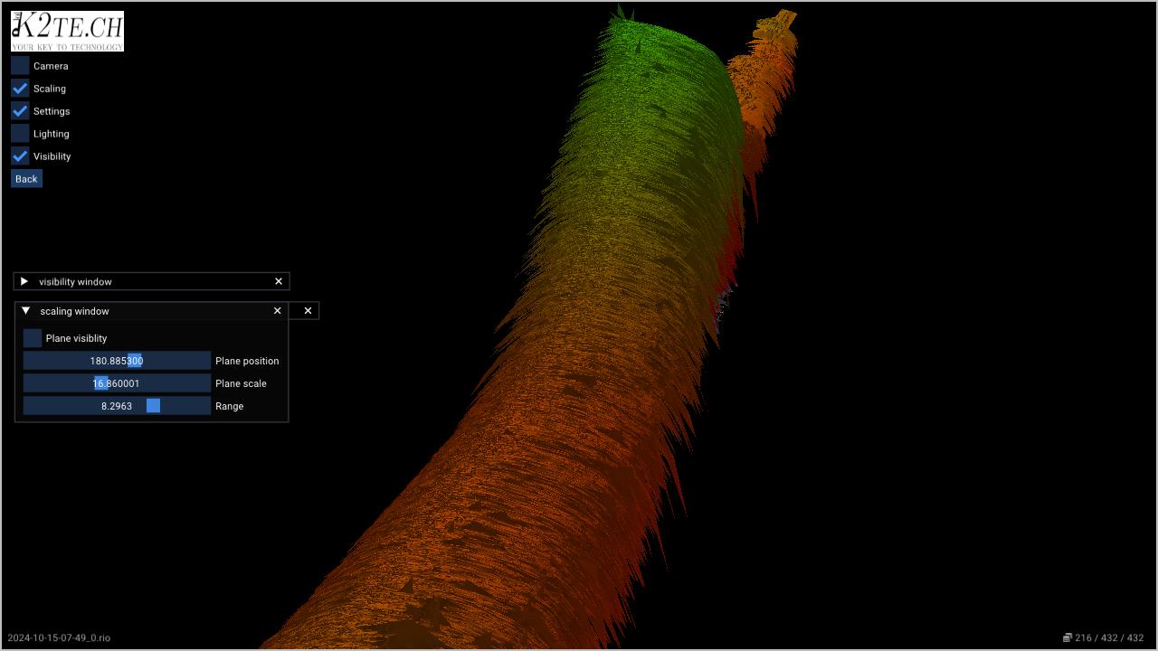
Task: Close the visibility window
Action: 279,281
